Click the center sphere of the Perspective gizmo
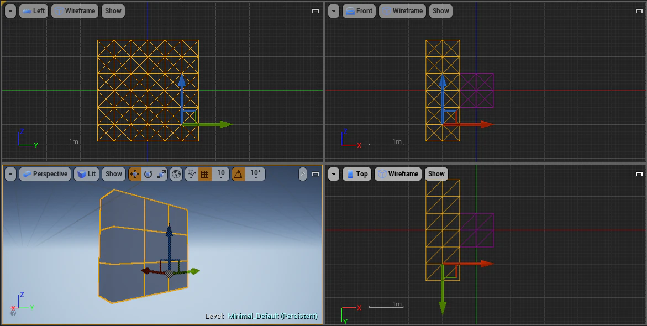This screenshot has width=647, height=326. tap(169, 274)
